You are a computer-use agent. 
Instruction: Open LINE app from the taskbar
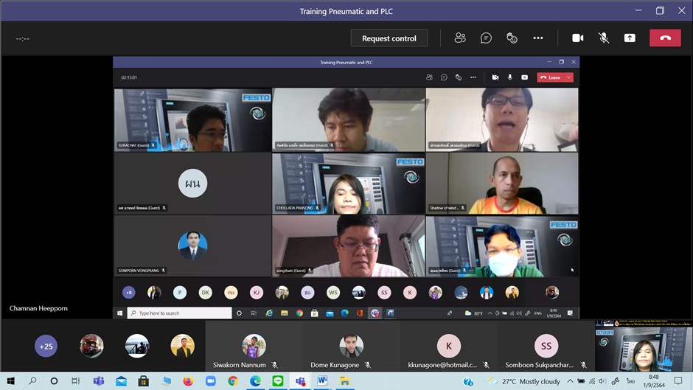[278, 381]
